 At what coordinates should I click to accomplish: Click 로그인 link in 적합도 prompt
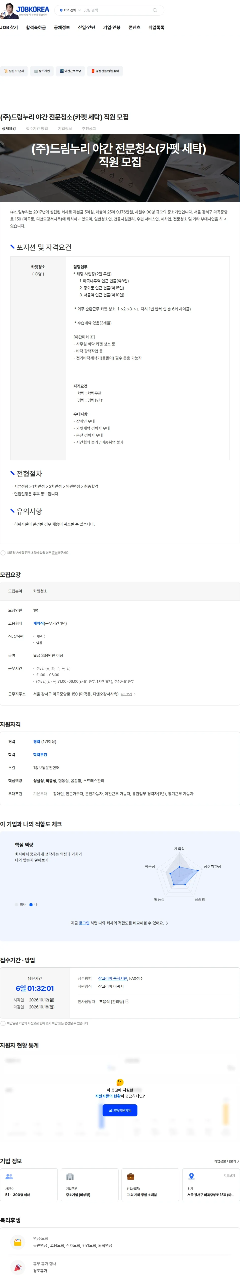tap(84, 923)
